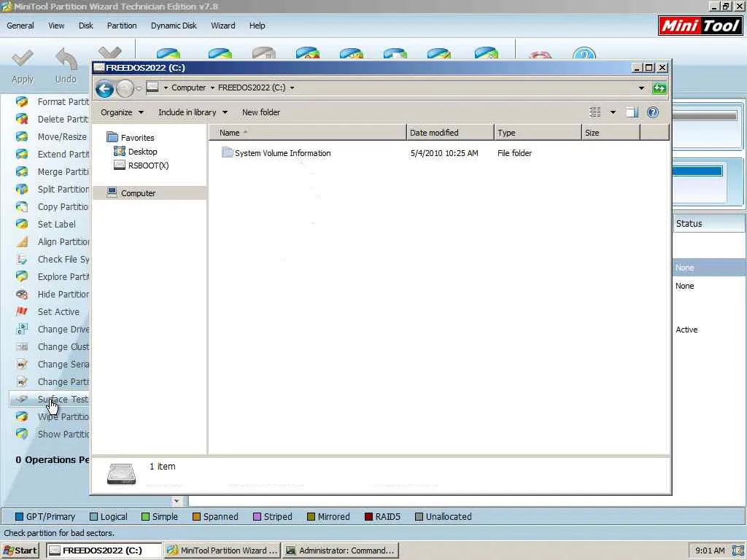The image size is (747, 560).
Task: Sort by the Name column header
Action: coord(307,133)
